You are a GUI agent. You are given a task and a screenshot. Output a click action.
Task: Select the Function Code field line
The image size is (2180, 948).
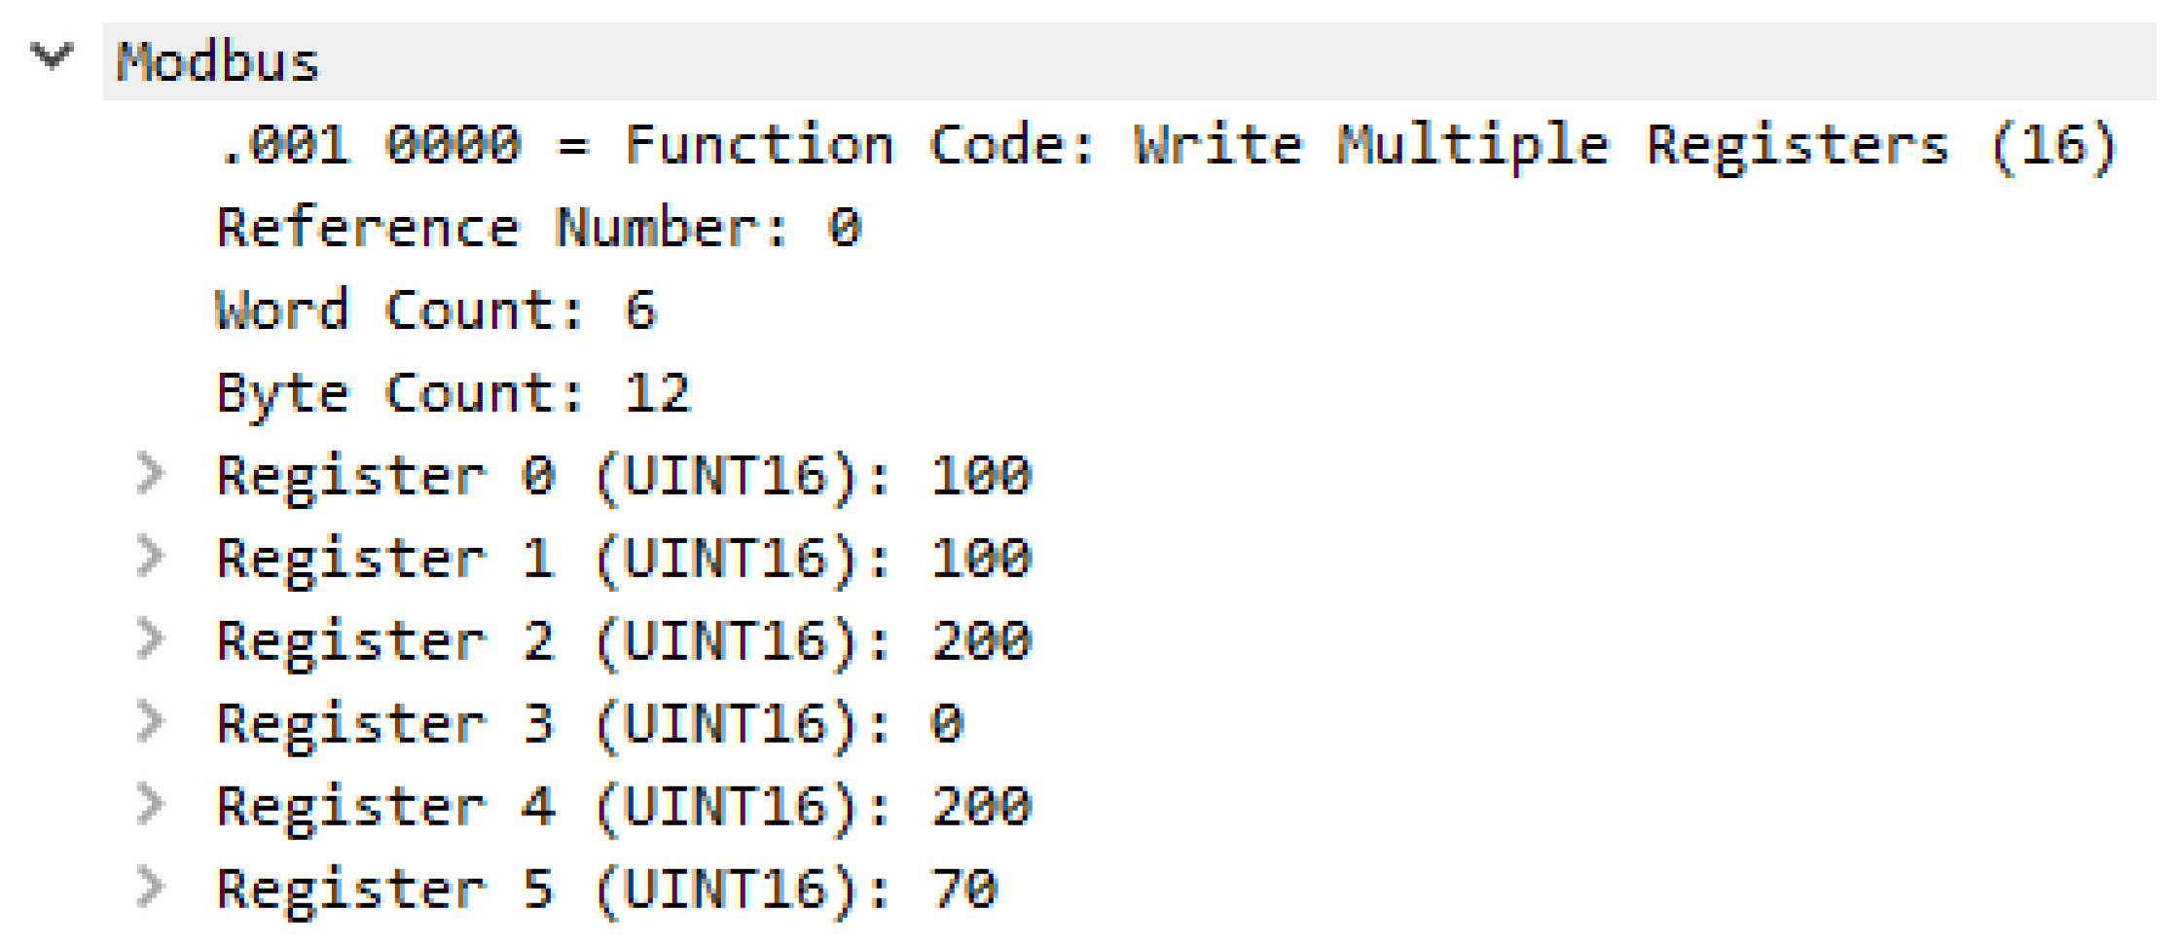759,146
